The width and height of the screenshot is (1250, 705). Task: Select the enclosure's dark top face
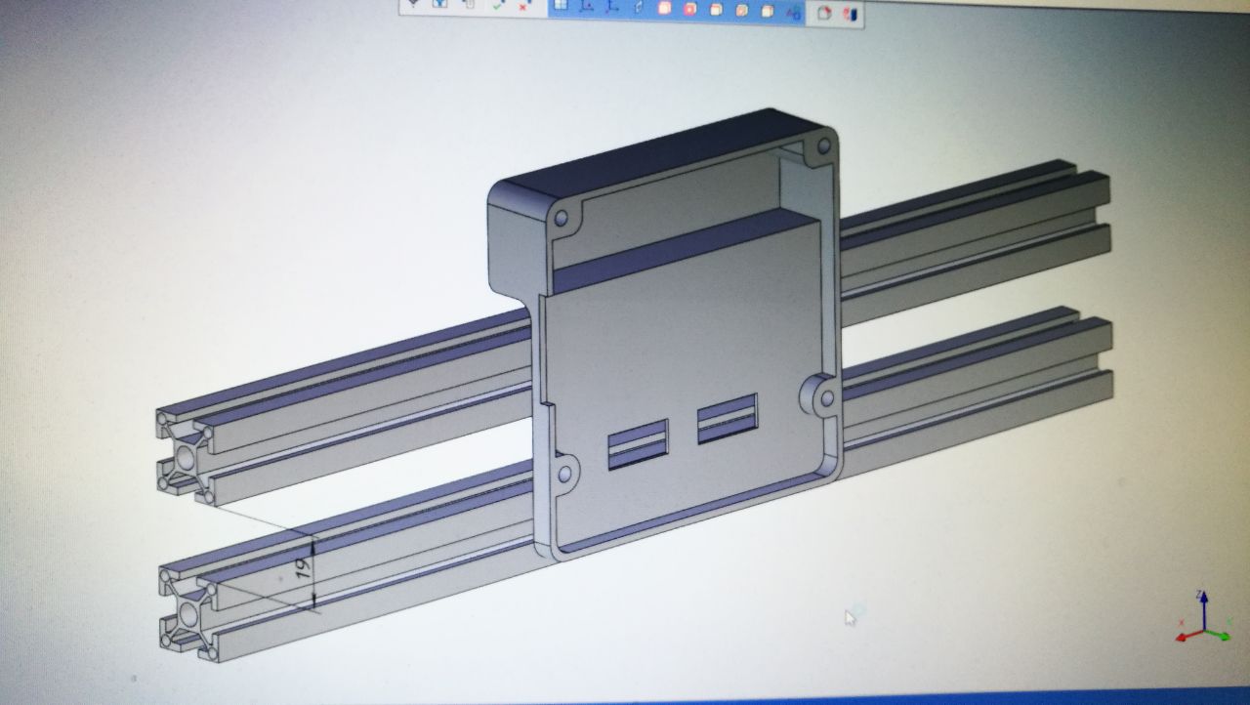[x=664, y=156]
